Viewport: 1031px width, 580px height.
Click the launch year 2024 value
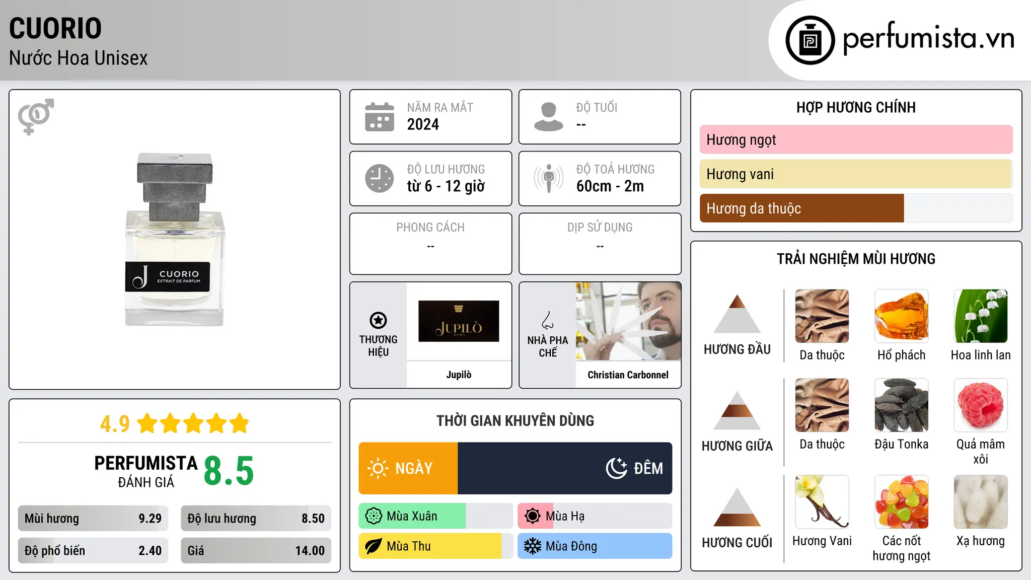coord(423,124)
